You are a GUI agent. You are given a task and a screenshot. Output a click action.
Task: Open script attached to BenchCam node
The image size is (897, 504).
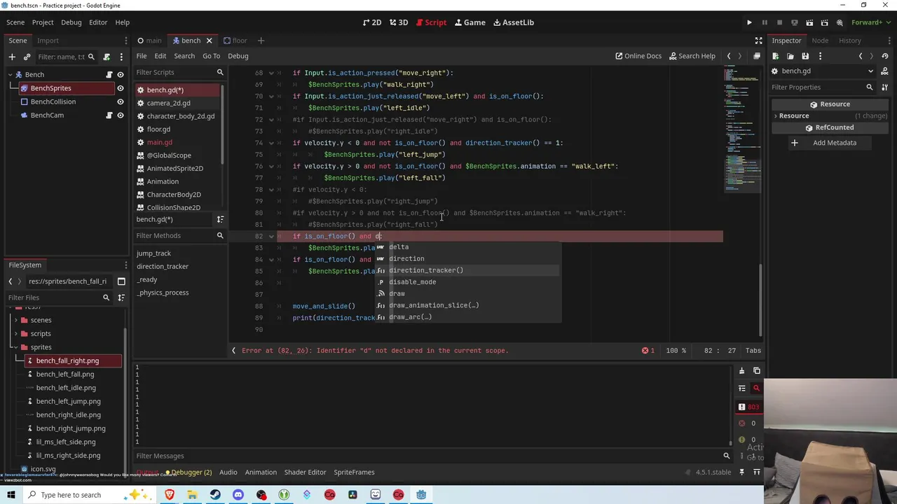point(109,115)
